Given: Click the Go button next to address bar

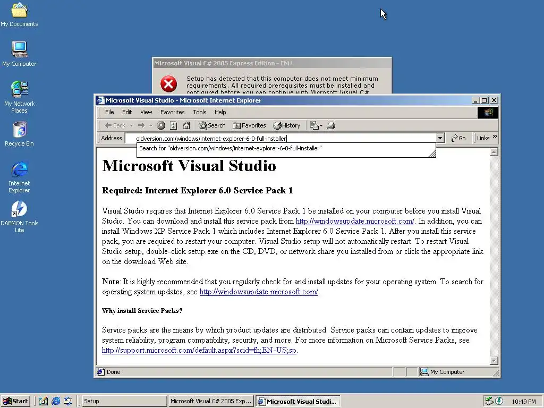Looking at the screenshot, I should 458,138.
